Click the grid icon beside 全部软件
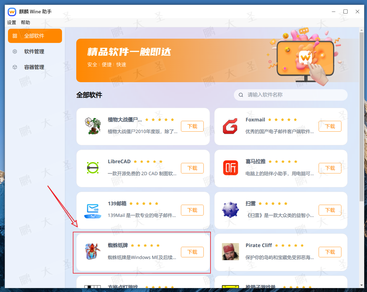The width and height of the screenshot is (367, 292). tap(15, 36)
